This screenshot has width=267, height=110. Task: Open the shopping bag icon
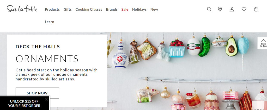(x=256, y=9)
